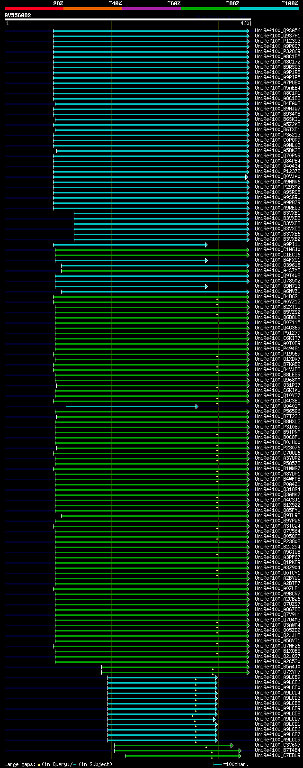The image size is (303, 768).
Task: Select label UniRef100_Q40434
Action: (x=277, y=166)
